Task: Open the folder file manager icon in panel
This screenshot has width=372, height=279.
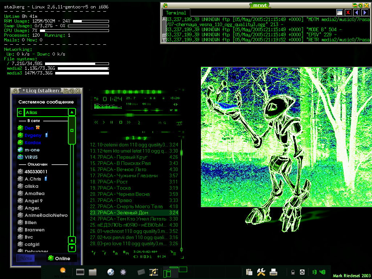Action: point(93,272)
